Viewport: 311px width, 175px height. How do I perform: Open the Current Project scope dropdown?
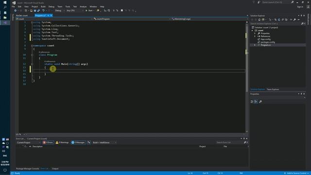[x=28, y=142]
